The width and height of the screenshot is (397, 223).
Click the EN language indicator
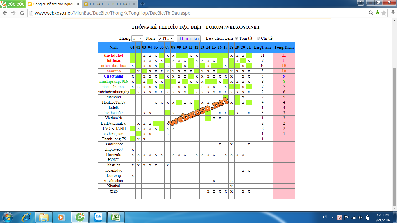[324, 217]
